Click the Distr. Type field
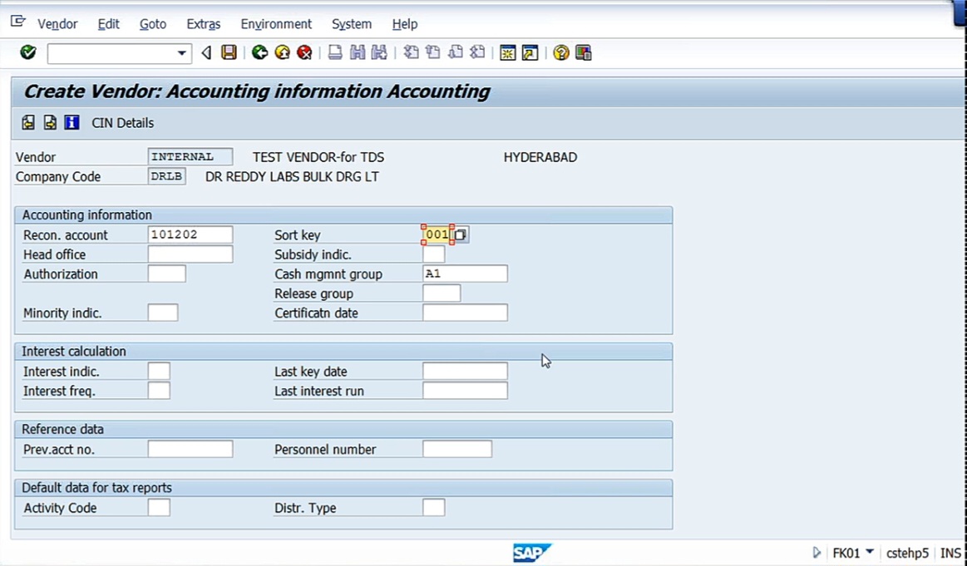The image size is (967, 566). 433,508
